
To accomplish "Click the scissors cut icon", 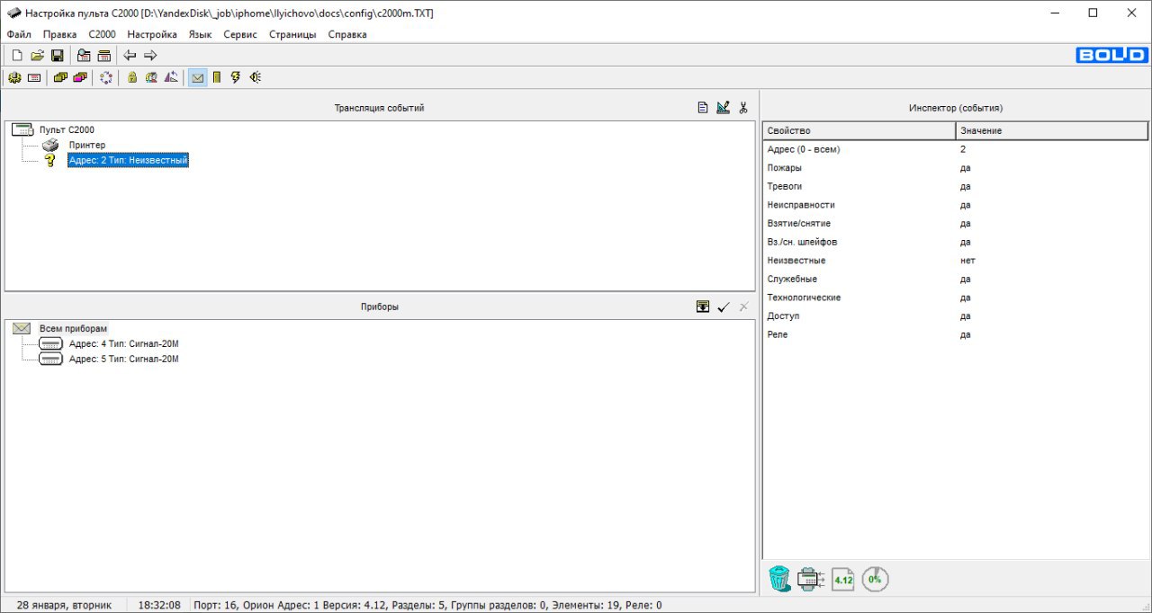I will coord(743,108).
